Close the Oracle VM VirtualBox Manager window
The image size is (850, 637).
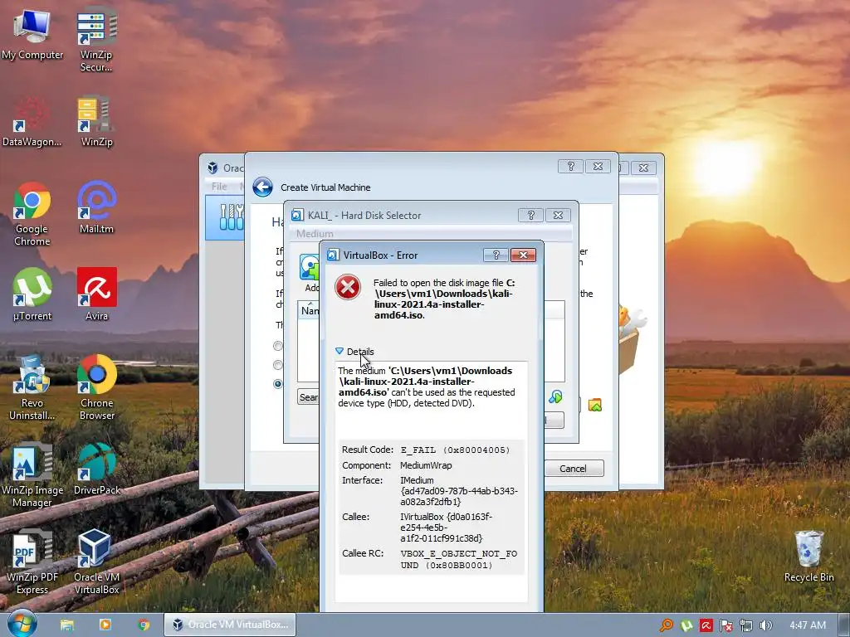point(643,168)
